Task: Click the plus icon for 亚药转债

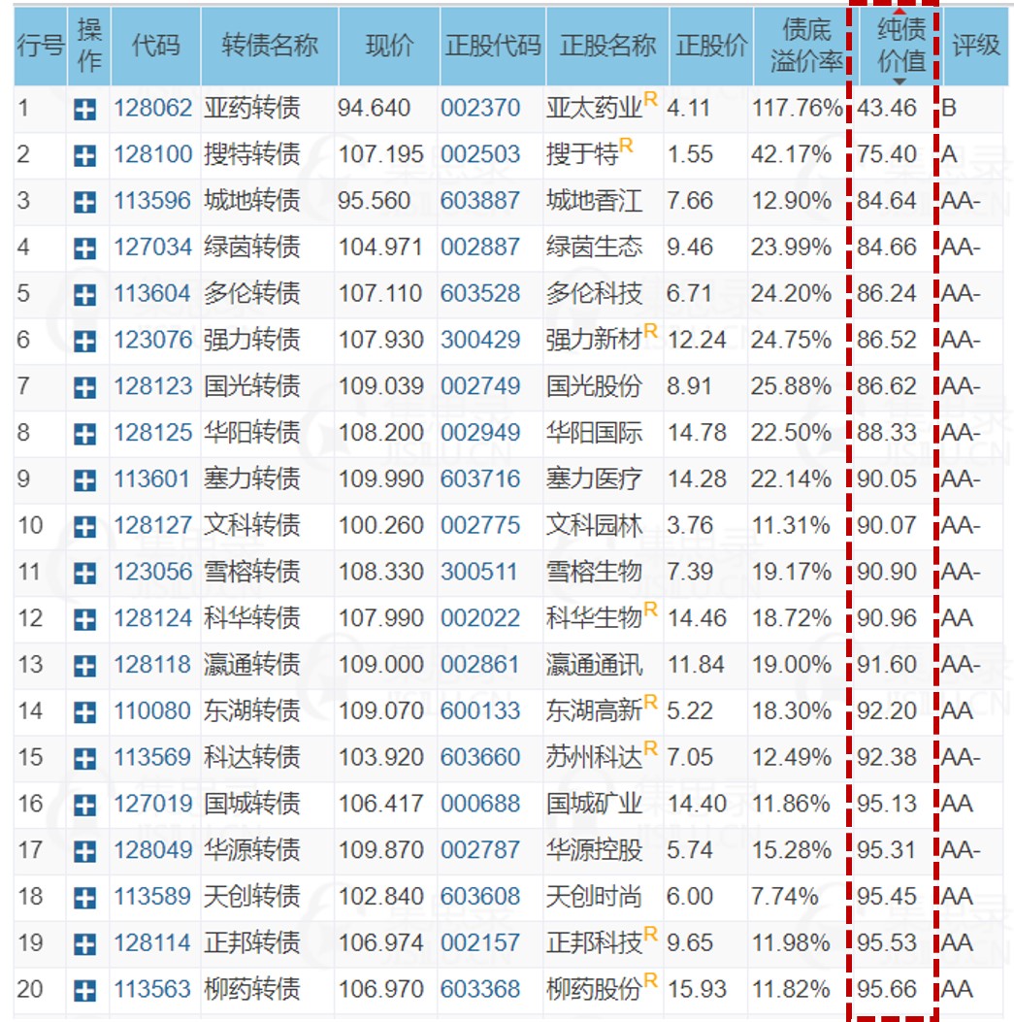Action: [84, 110]
